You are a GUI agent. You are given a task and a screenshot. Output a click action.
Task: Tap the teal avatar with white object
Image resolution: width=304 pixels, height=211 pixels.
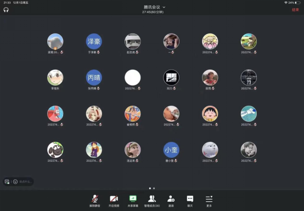pos(249,113)
